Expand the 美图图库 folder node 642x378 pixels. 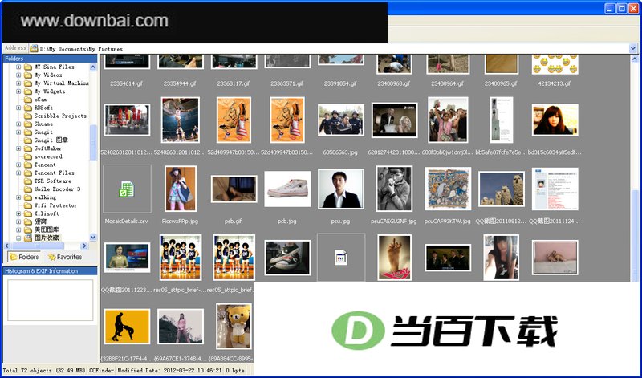click(18, 230)
